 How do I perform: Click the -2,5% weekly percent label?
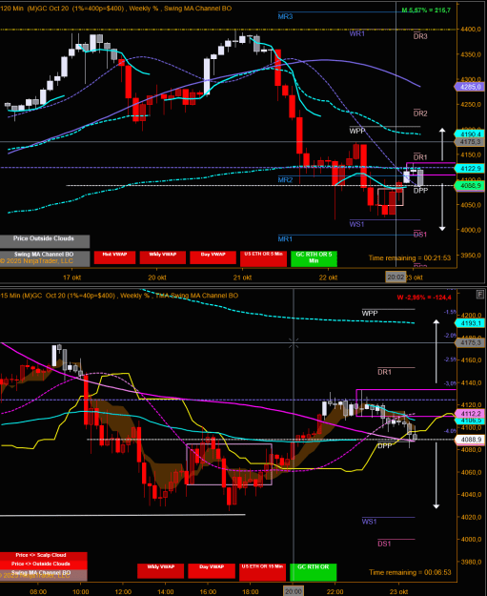(x=450, y=360)
